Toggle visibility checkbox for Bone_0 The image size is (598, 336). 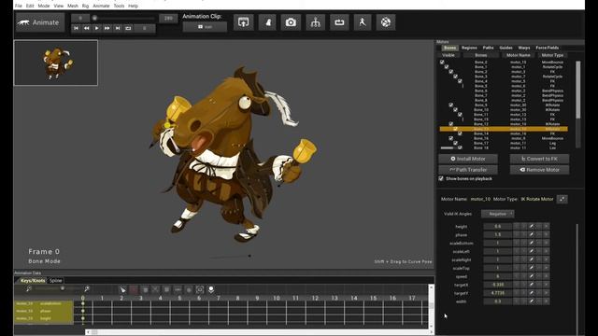pos(442,63)
